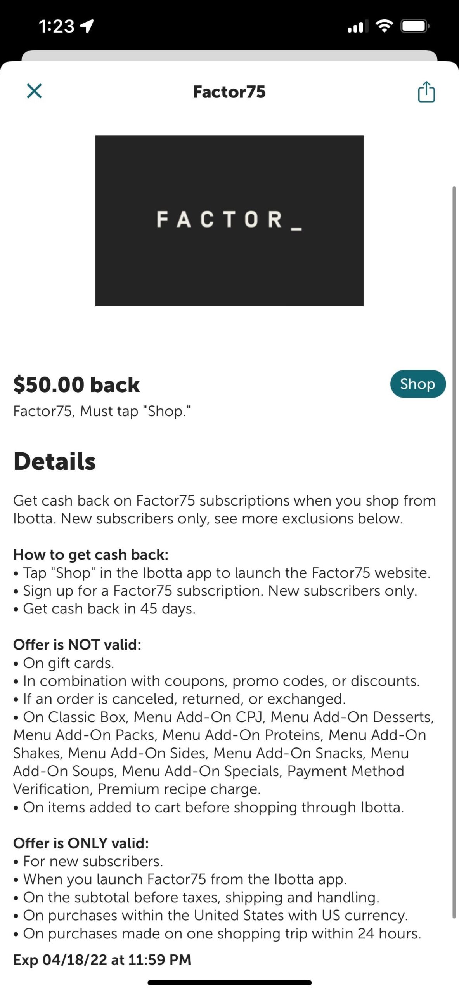Tap the expiration date text
This screenshot has height=994, width=459.
pos(102,959)
